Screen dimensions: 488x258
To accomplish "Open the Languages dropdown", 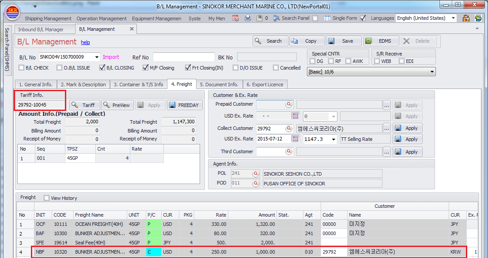I will click(453, 18).
